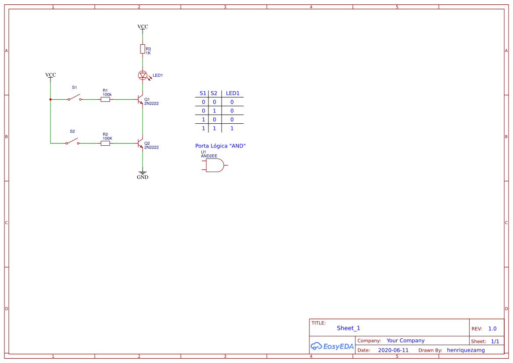Select the R1 100k resistor symbol
Image resolution: width=513 pixels, height=363 pixels.
click(105, 100)
